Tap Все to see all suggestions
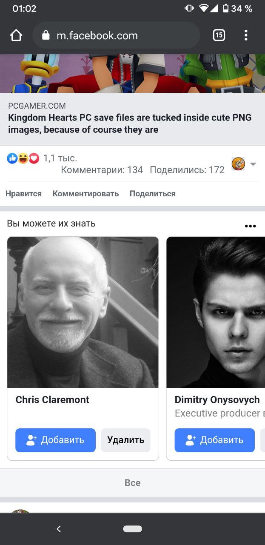Viewport: 265px width, 545px height. click(132, 483)
